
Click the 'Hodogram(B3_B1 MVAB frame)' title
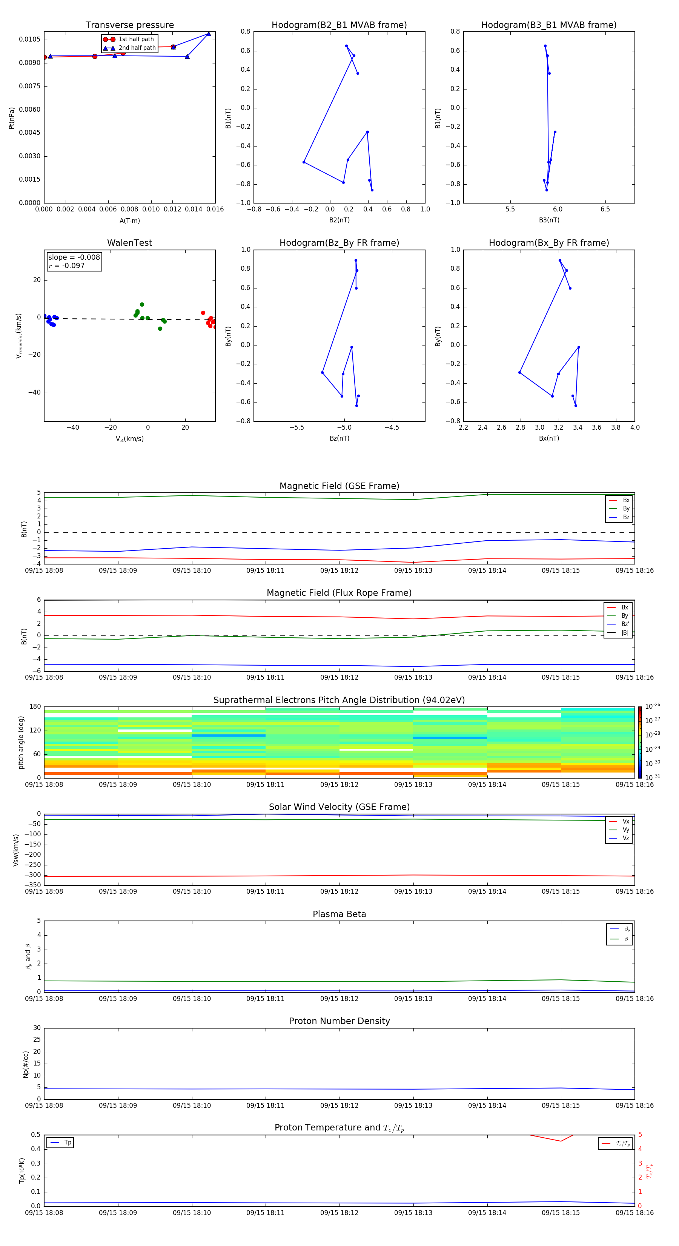549,25
